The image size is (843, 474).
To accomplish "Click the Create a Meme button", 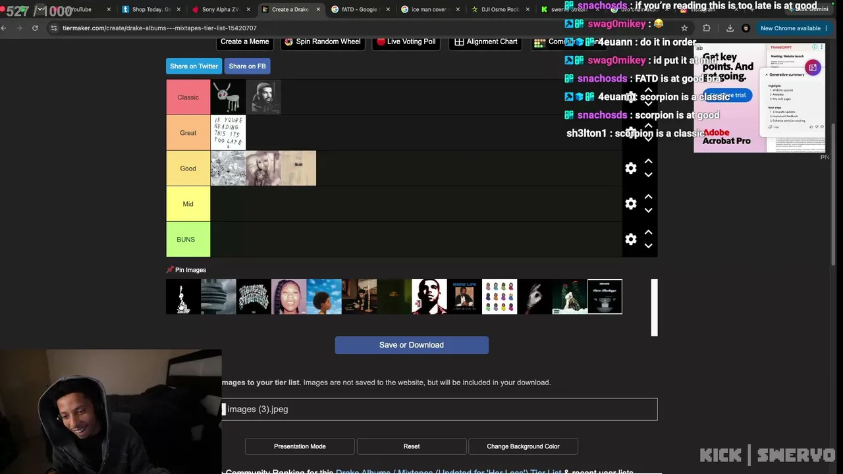I will pyautogui.click(x=244, y=41).
